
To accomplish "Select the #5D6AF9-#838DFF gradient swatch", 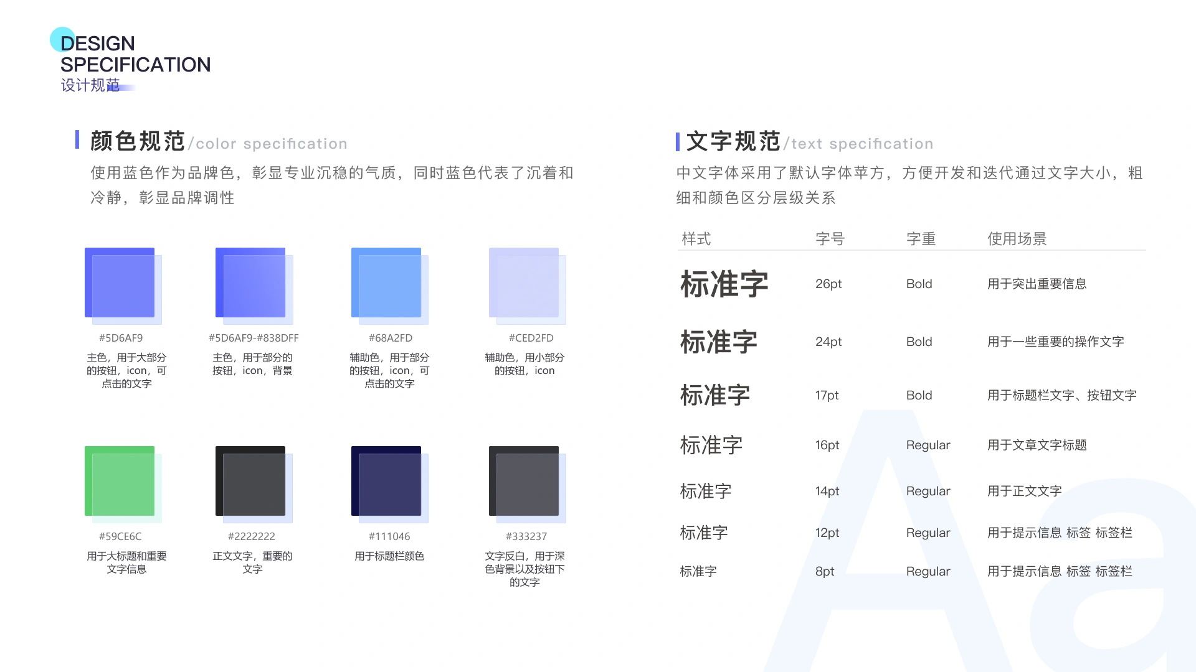I will (254, 286).
